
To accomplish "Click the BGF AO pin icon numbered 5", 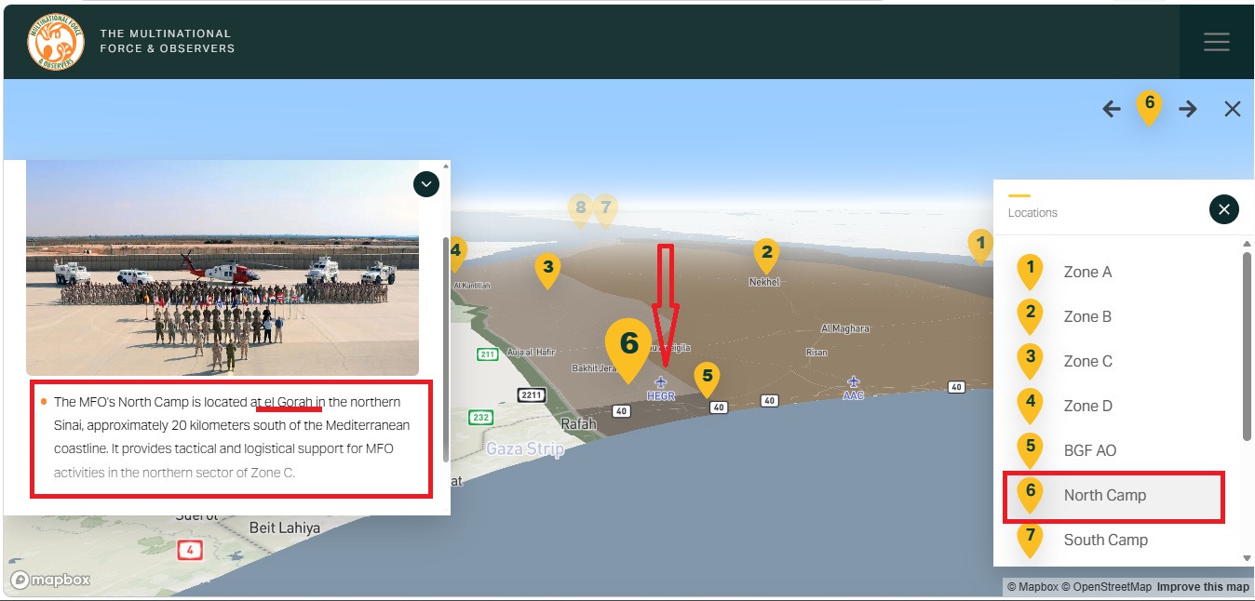I will click(1030, 451).
